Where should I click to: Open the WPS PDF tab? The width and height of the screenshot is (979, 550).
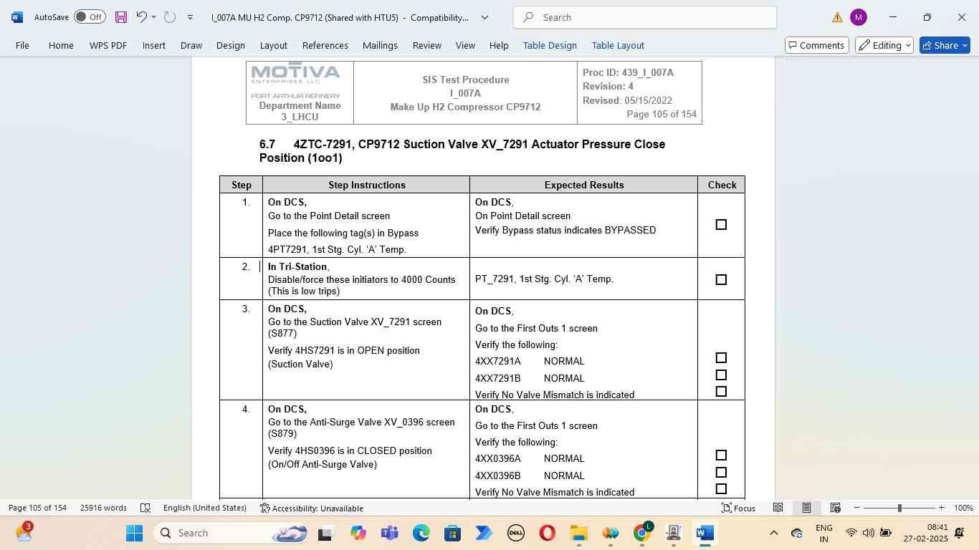click(x=108, y=45)
